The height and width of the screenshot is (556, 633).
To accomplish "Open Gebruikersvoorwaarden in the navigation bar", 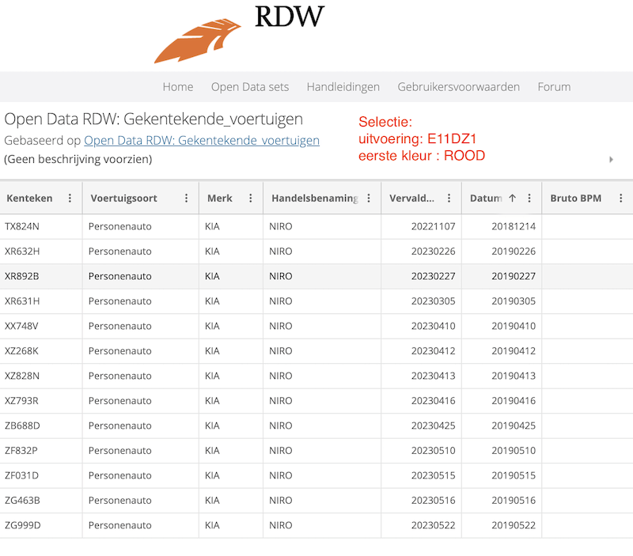I will 459,87.
